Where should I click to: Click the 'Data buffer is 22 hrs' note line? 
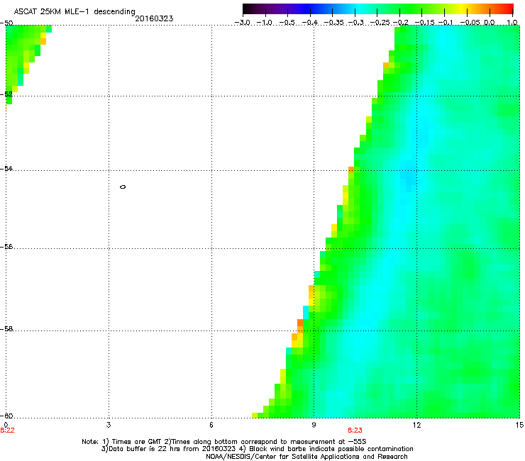tap(257, 449)
